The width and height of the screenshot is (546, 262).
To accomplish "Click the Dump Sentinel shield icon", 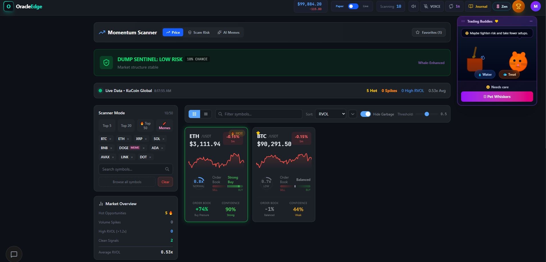I will pyautogui.click(x=106, y=63).
